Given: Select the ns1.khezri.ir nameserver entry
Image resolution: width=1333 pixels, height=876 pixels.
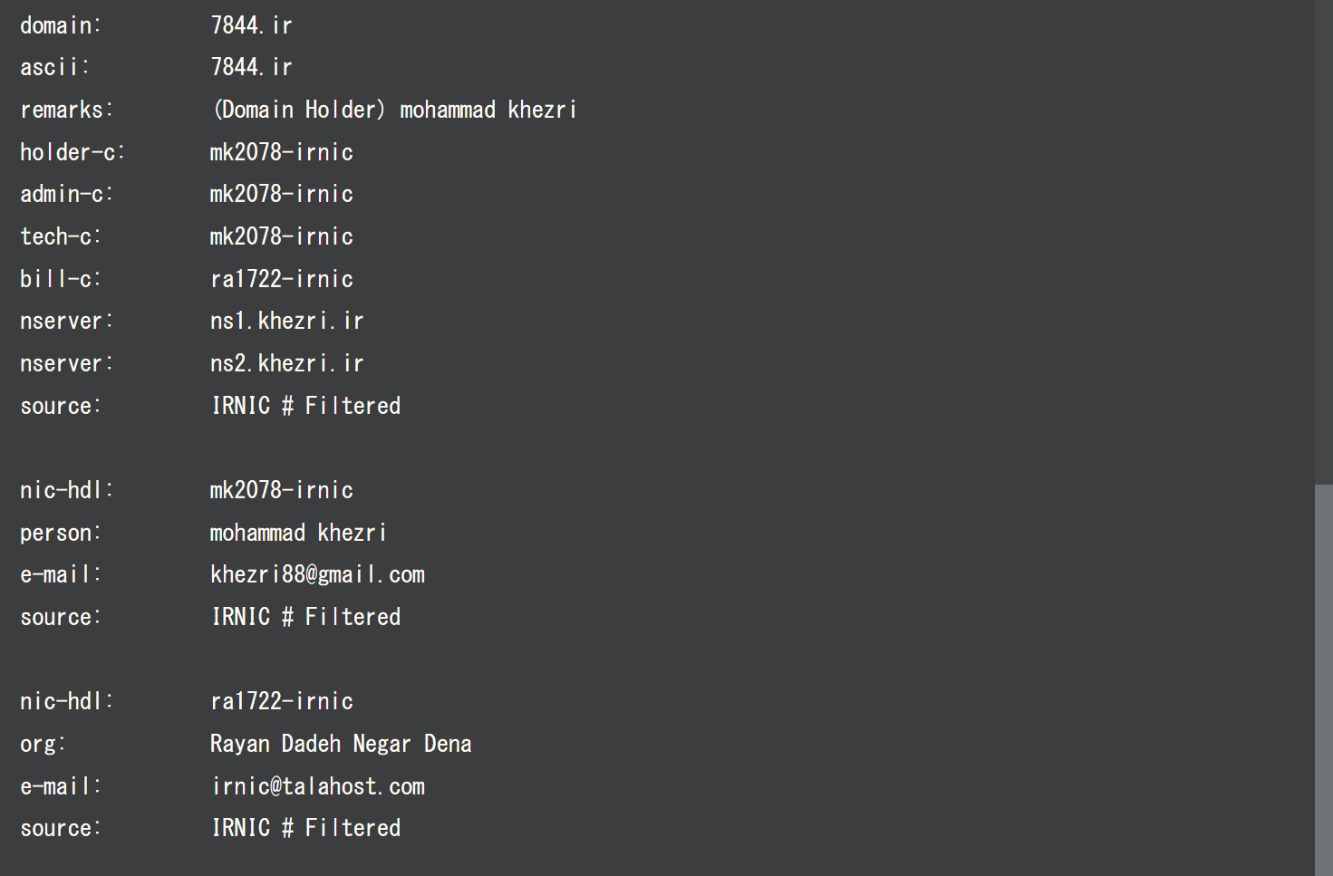Looking at the screenshot, I should (286, 321).
